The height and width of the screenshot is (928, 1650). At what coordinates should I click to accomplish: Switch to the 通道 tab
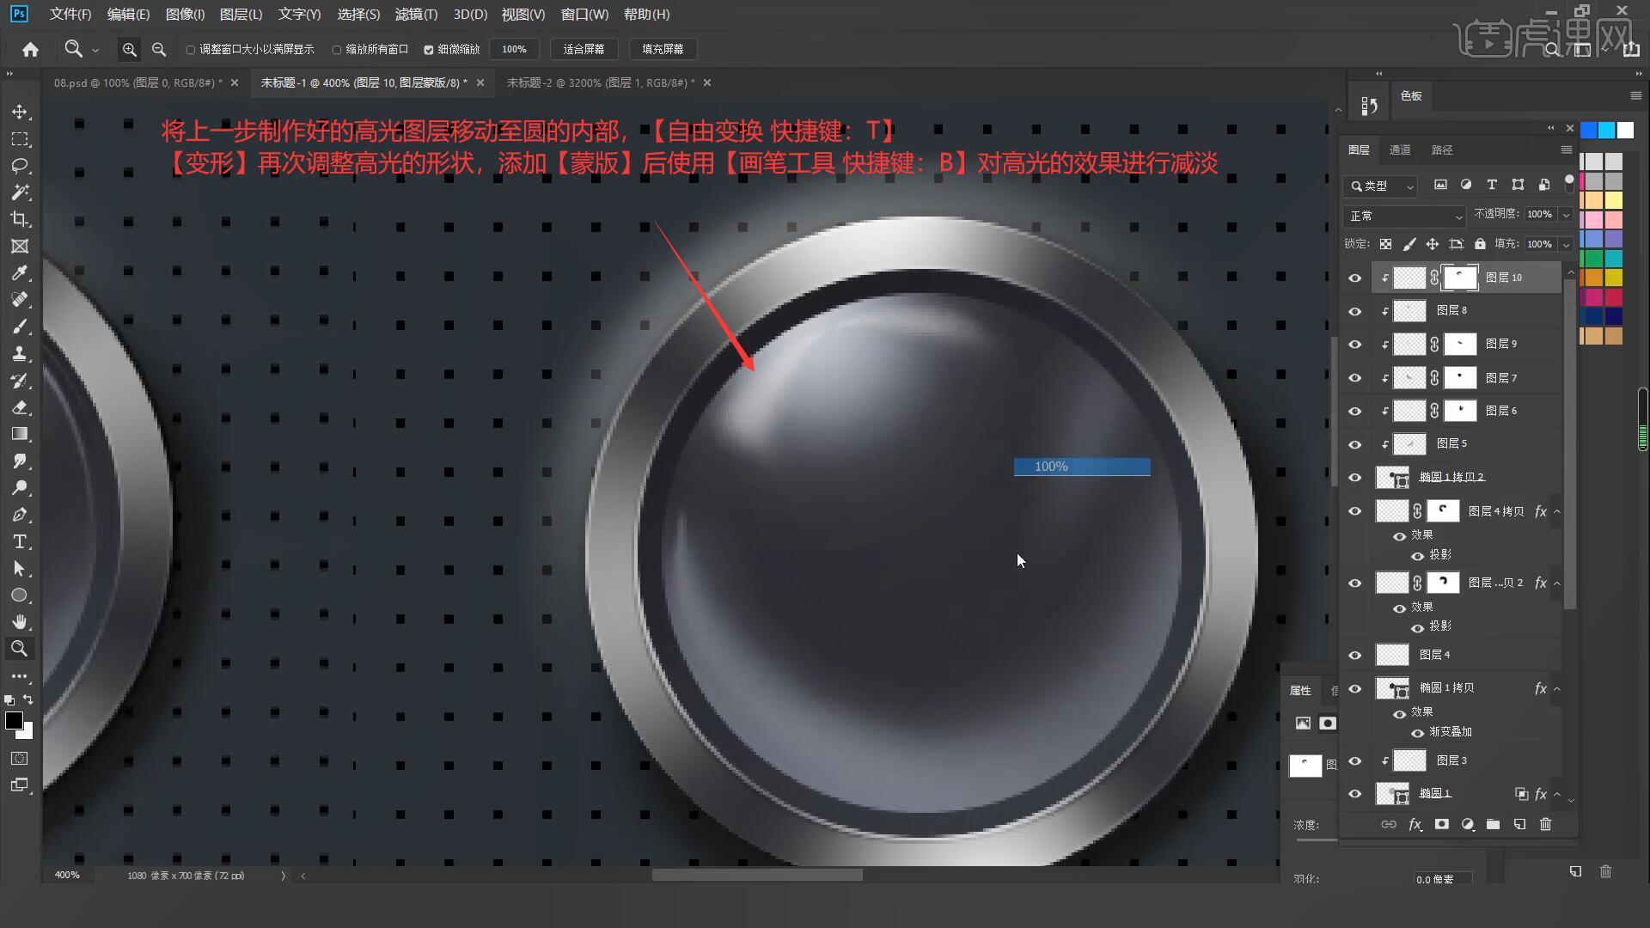click(x=1400, y=150)
